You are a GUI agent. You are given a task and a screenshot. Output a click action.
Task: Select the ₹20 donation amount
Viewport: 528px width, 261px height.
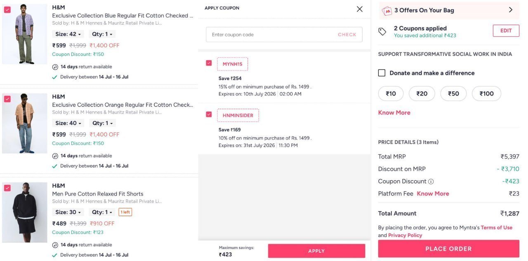point(422,93)
